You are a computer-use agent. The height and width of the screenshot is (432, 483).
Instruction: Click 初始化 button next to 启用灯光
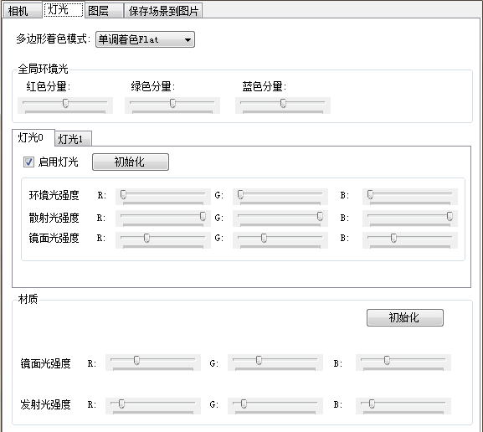[131, 162]
